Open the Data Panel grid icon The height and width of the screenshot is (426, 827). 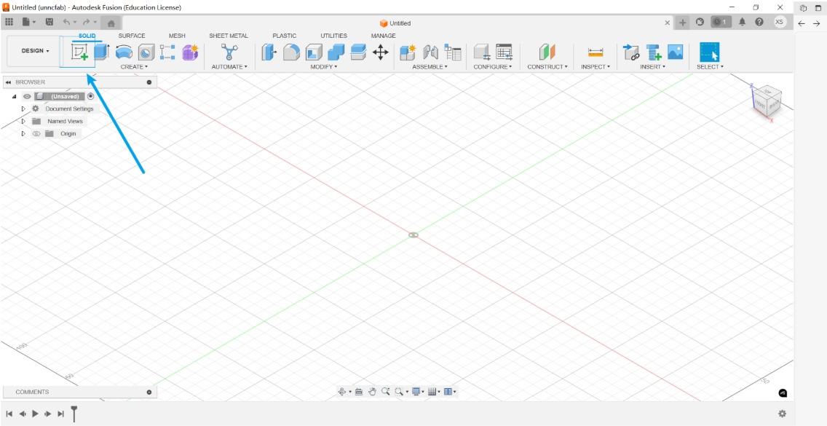click(9, 22)
